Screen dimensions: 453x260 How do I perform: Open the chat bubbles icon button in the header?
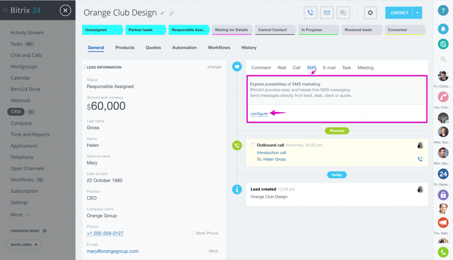343,13
